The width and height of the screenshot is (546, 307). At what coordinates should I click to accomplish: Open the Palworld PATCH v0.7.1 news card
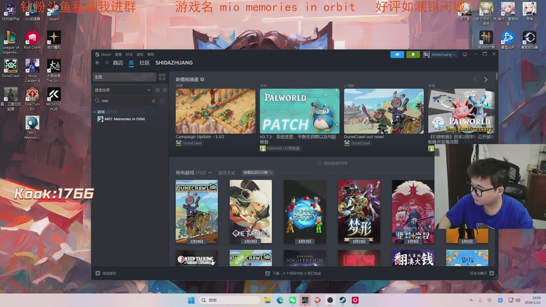(x=300, y=111)
